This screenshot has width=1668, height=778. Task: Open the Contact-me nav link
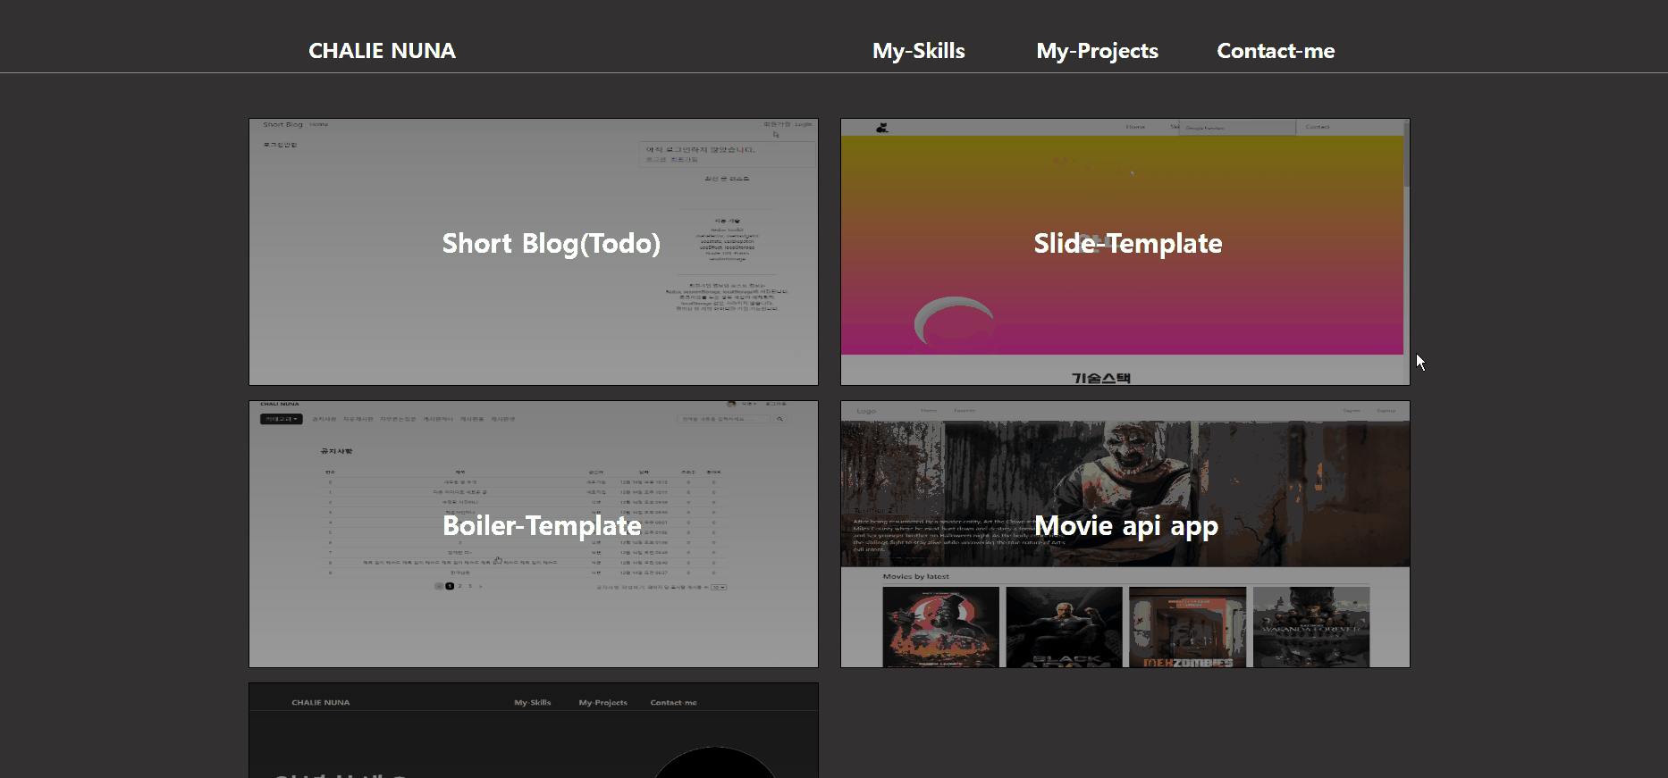coord(1276,51)
